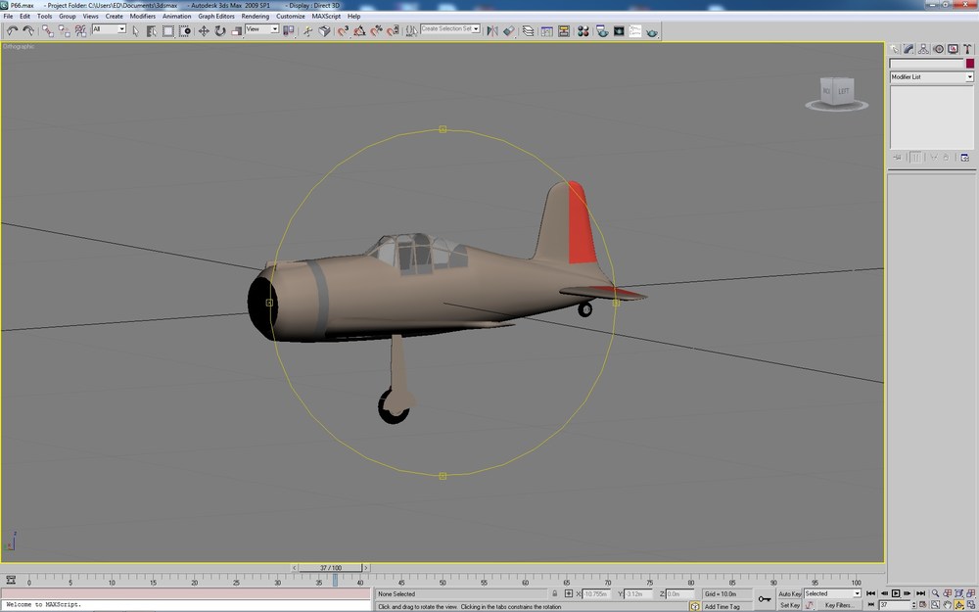Activate the Select and Rotate tool
The width and height of the screenshot is (979, 612).
[219, 30]
